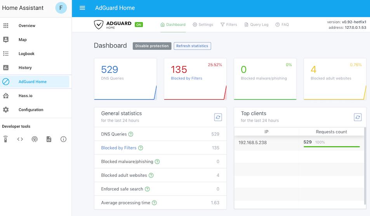Open the Events developer tool broadcast icon
The width and height of the screenshot is (370, 216).
(x=35, y=139)
